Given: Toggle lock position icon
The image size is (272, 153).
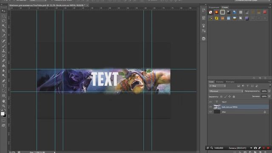Looking at the screenshot, I should 229,96.
